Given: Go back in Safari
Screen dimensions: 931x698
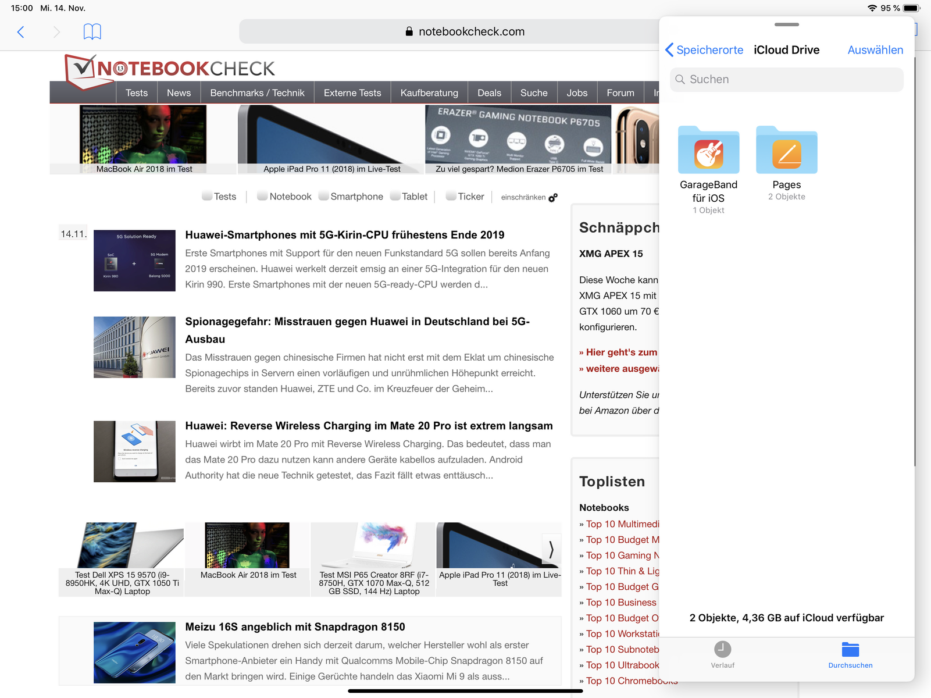Looking at the screenshot, I should 21,32.
